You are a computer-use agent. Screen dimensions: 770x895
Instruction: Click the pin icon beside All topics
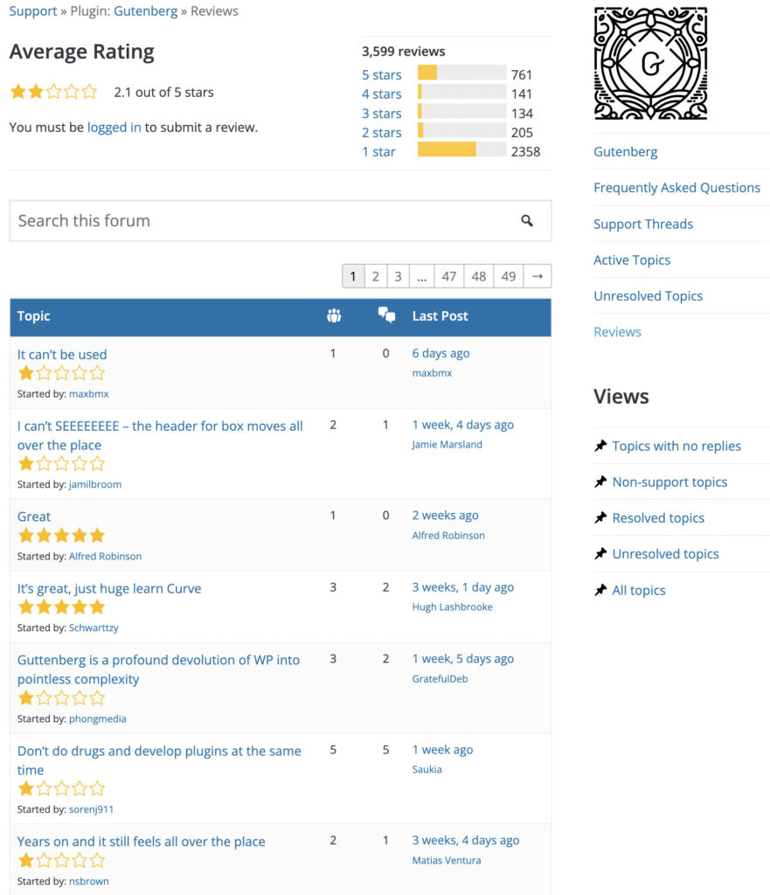(600, 590)
